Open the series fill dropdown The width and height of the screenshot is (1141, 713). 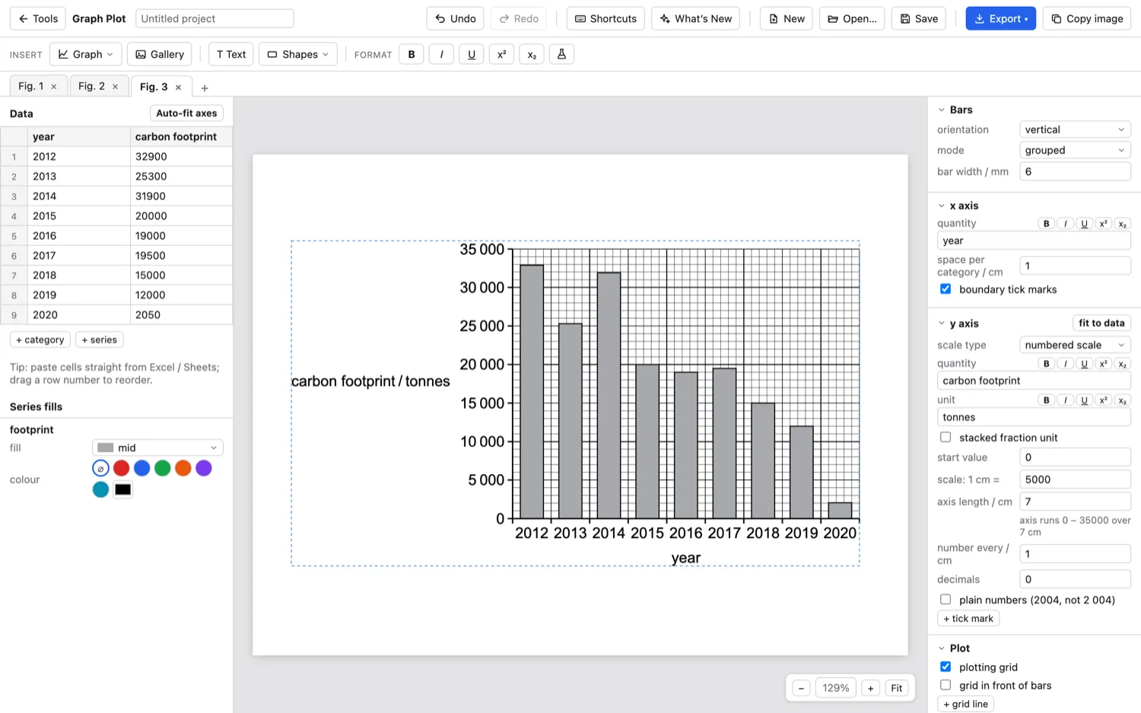coord(157,447)
